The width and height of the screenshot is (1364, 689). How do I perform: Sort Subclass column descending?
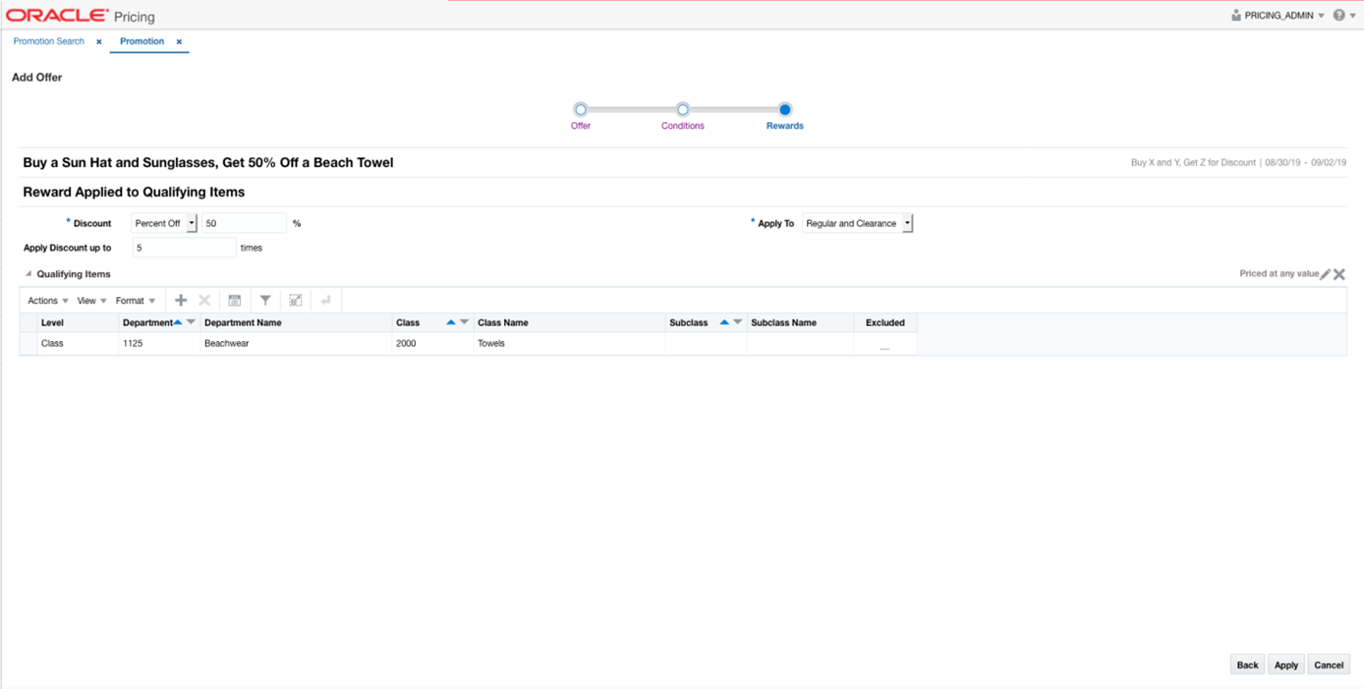(737, 321)
